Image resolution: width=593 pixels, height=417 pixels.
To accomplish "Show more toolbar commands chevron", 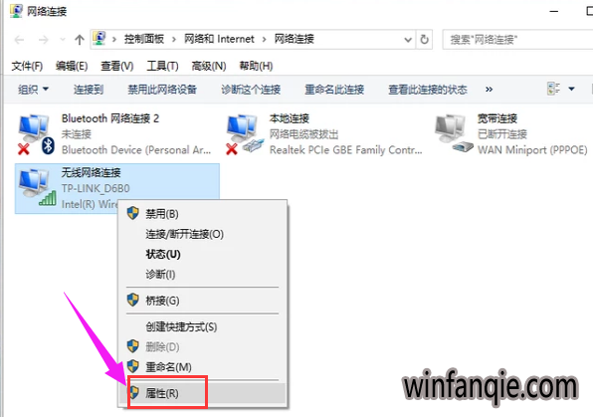I will click(x=489, y=90).
